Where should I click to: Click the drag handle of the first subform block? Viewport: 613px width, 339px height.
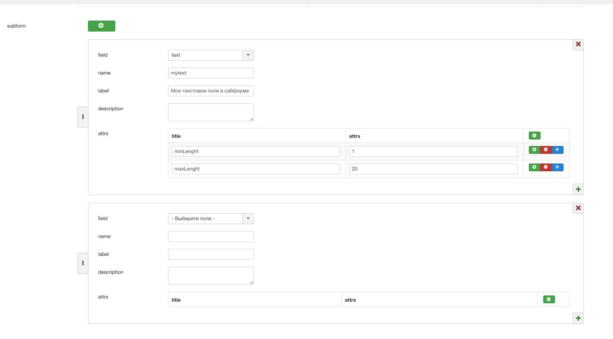(x=83, y=117)
